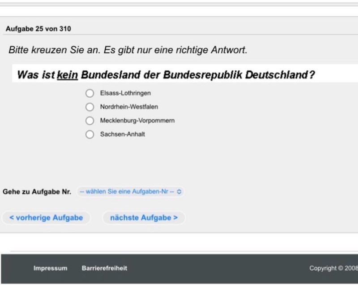
Task: Select the Elsass-Lothringen radio button
Action: click(90, 93)
